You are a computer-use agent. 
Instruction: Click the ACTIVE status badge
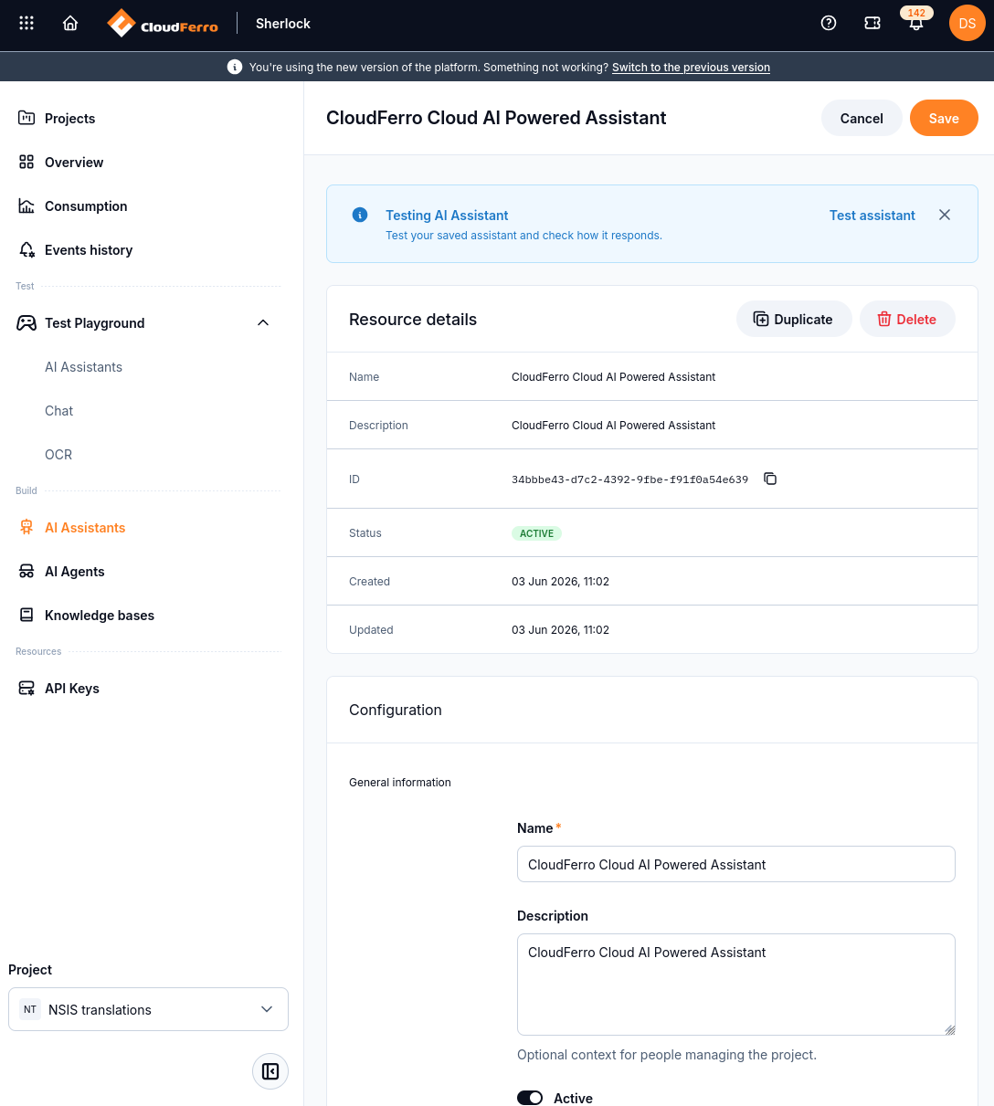[536, 532]
